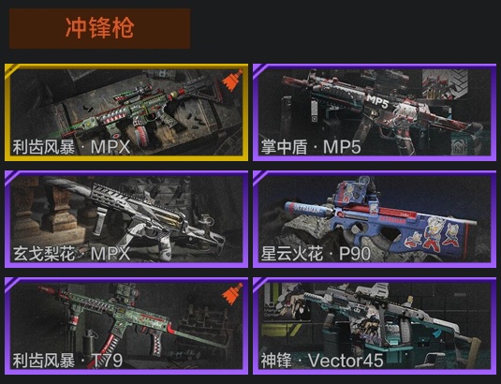Open the 掌中盾·MP5 weapon card
This screenshot has width=501, height=384.
pos(375,112)
